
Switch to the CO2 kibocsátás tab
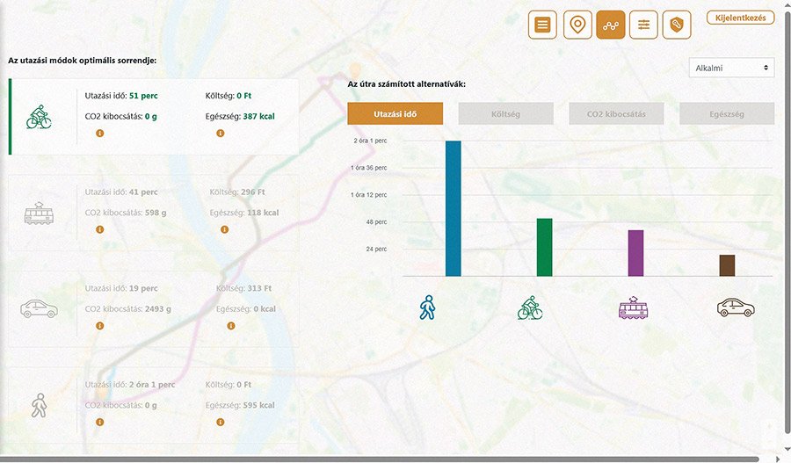click(x=616, y=113)
